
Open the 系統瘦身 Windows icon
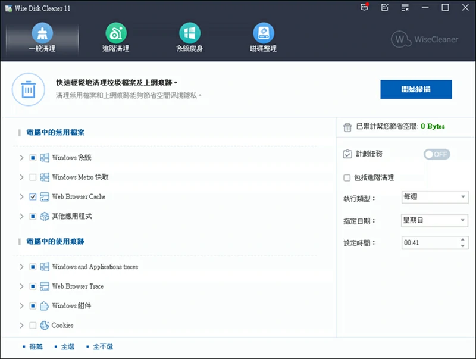(x=189, y=33)
